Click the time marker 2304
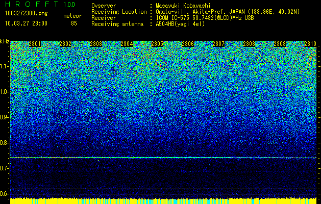 pyautogui.click(x=127, y=44)
